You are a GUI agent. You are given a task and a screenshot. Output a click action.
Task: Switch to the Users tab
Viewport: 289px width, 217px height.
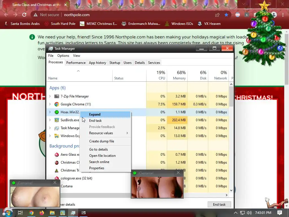coord(128,63)
